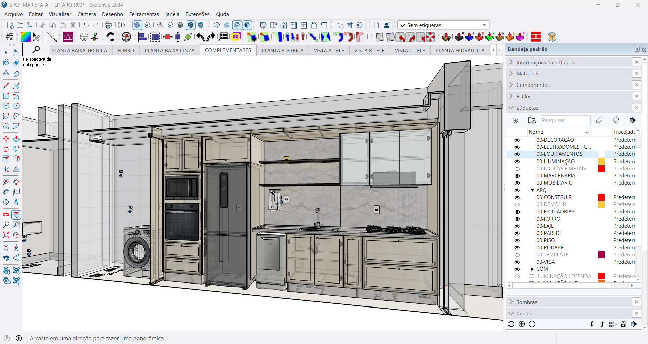Viewport: 648px width, 344px height.
Task: Open scene search magnifier icon
Action: [36, 50]
